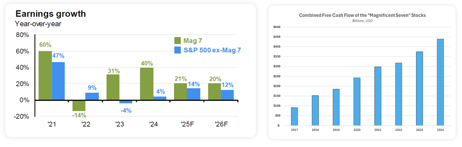The height and width of the screenshot is (147, 462).
Task: Select the 12% blue bar for '26F
Action: tap(227, 95)
